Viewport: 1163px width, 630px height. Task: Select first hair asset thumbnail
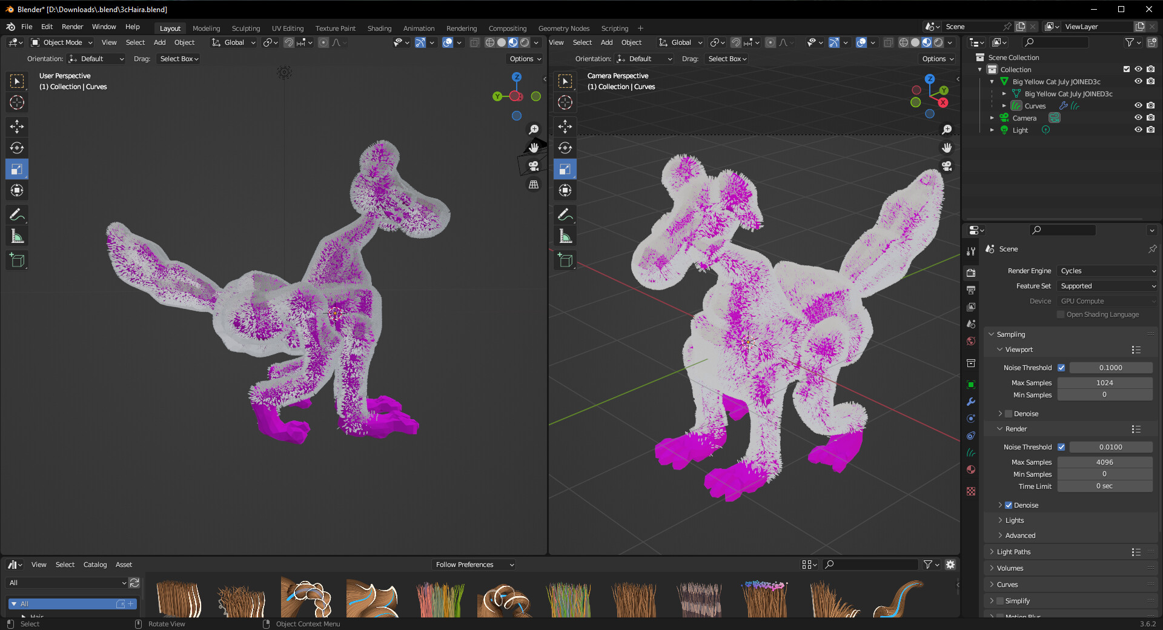178,598
